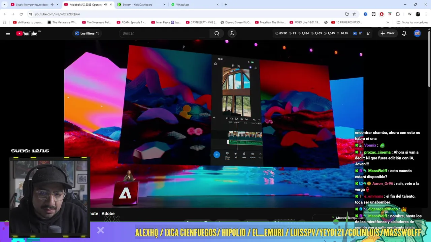Click the dice extension icon
The height and width of the screenshot is (242, 431).
pos(373,14)
